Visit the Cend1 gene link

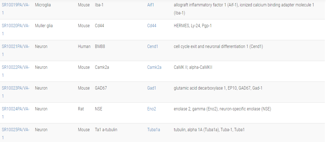(153, 47)
